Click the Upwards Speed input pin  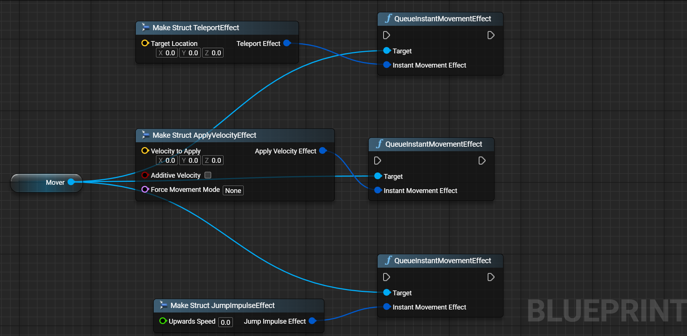coord(163,321)
